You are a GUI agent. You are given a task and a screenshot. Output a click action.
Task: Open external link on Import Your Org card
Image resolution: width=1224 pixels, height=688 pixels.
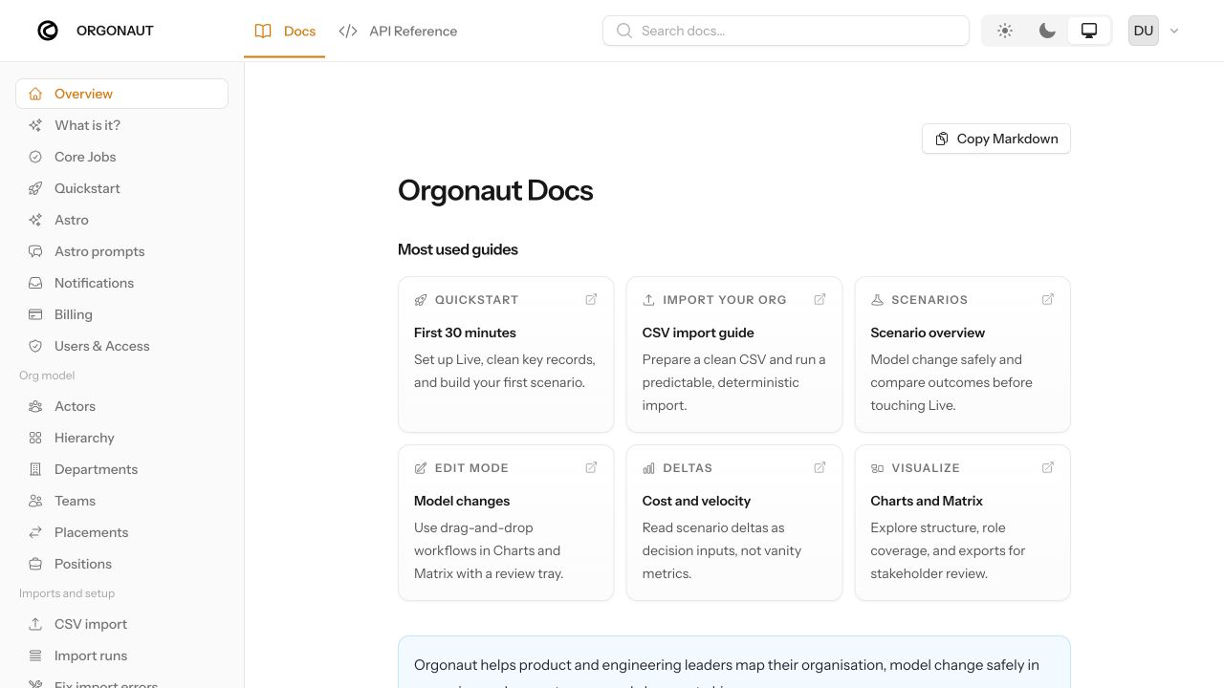[x=820, y=299]
